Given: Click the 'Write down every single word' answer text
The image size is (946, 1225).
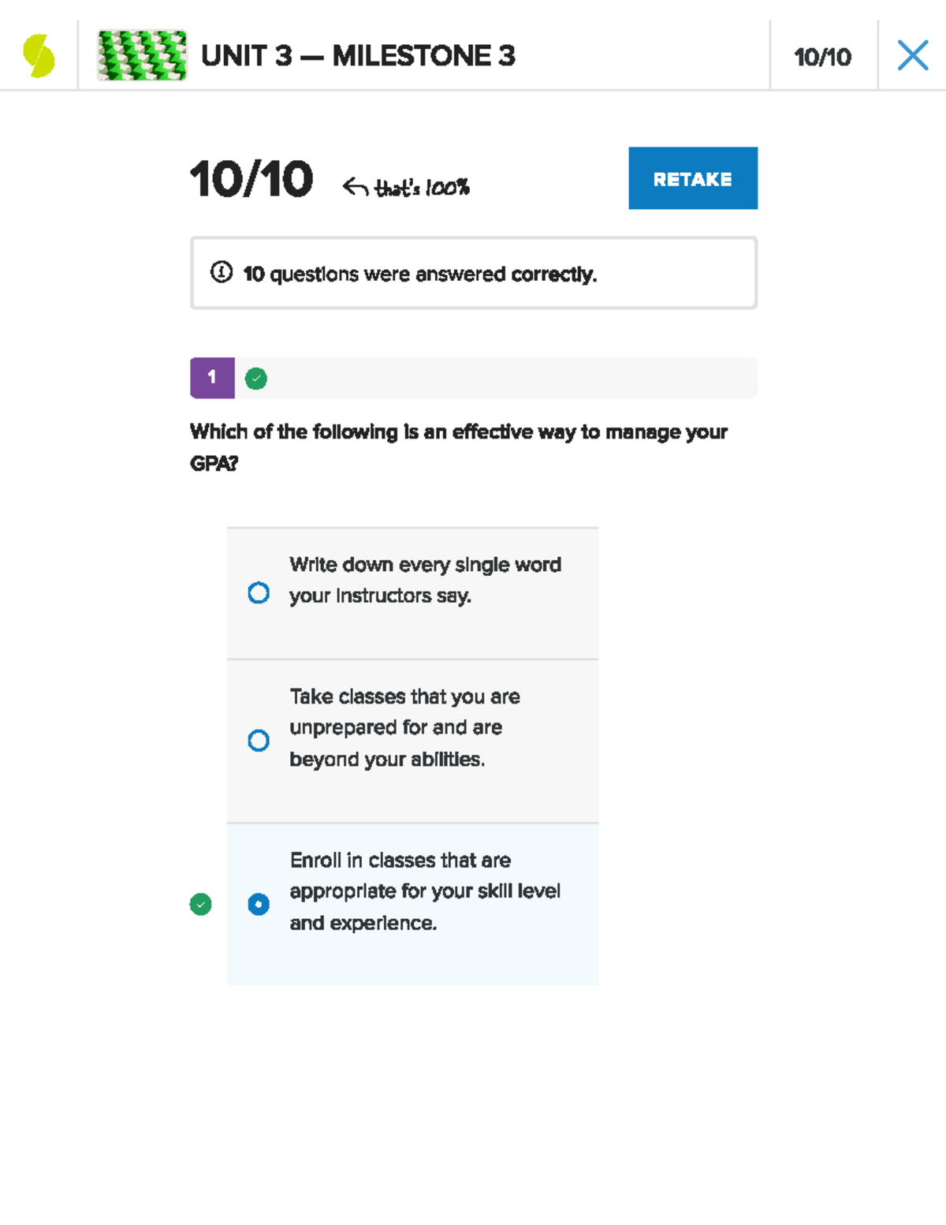Looking at the screenshot, I should (x=425, y=580).
